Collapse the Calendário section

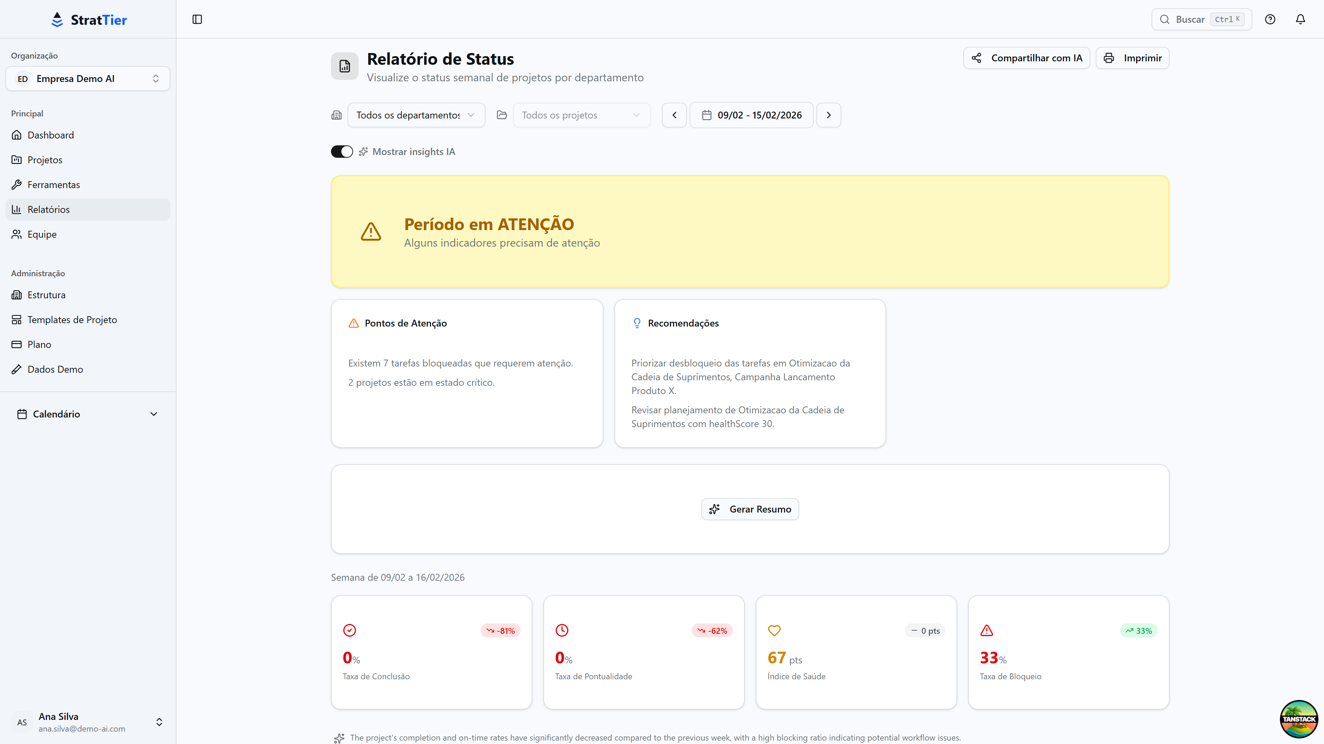coord(154,414)
